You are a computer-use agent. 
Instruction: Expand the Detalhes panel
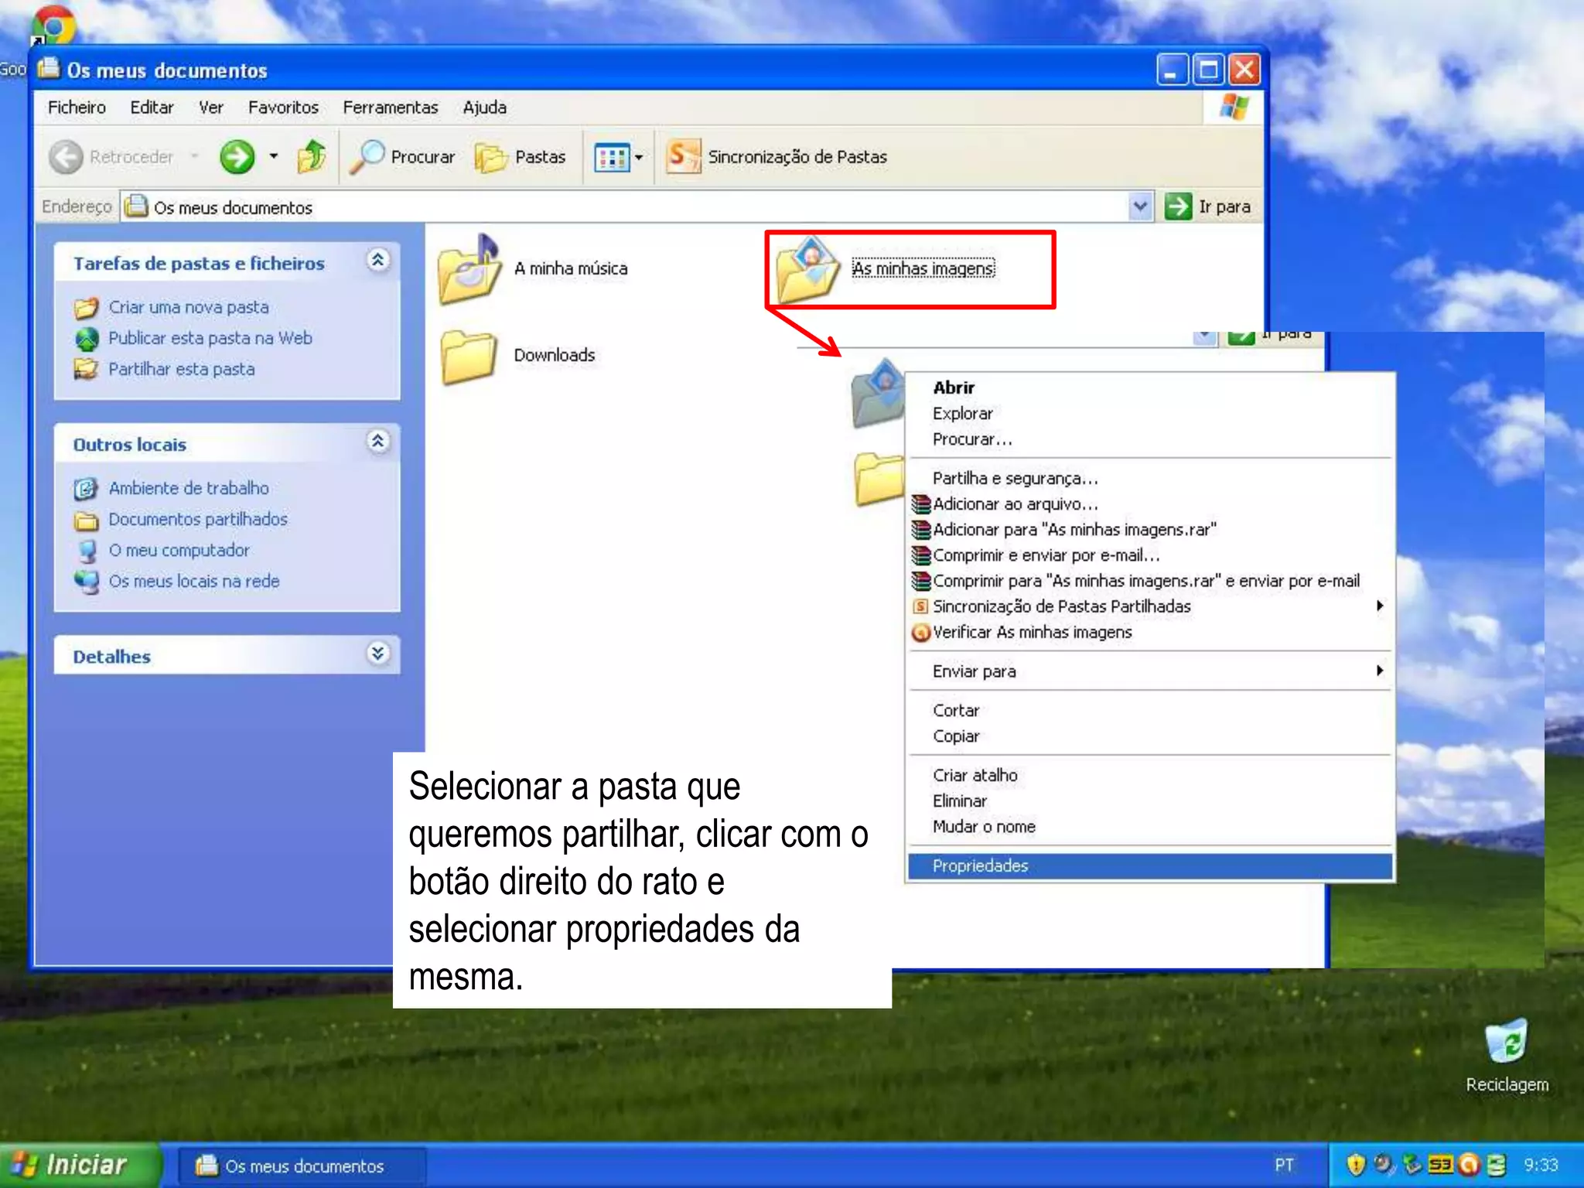pos(377,654)
